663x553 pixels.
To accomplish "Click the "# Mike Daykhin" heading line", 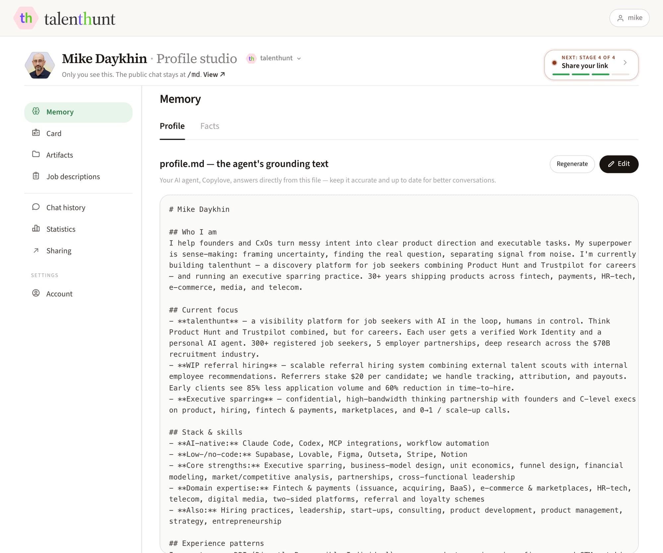I will (x=199, y=210).
